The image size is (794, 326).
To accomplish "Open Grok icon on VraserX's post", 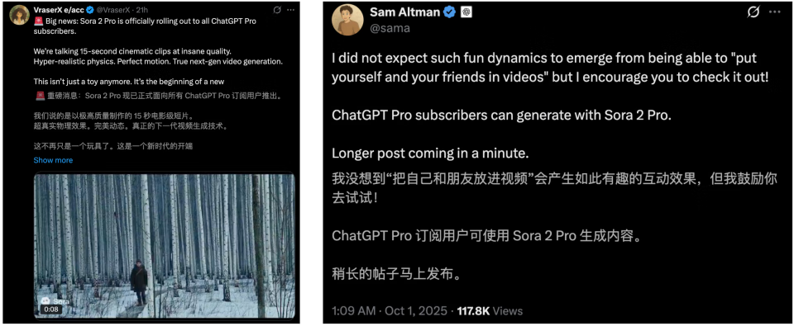I will coord(276,10).
